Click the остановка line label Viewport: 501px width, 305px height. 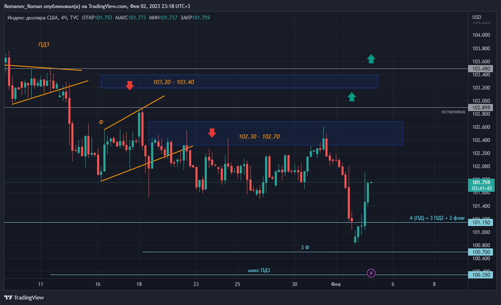pyautogui.click(x=453, y=112)
